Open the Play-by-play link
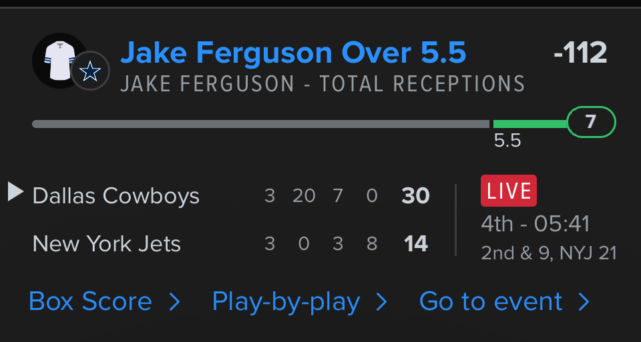This screenshot has height=342, width=641. [x=286, y=302]
